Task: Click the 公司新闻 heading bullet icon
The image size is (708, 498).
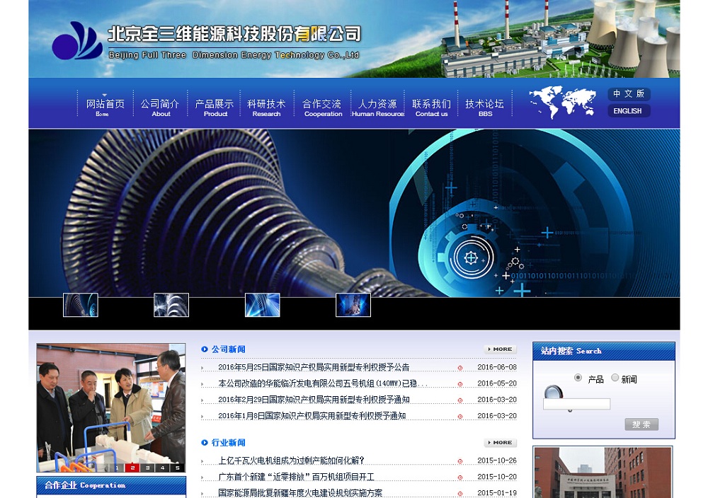Action: [x=205, y=349]
